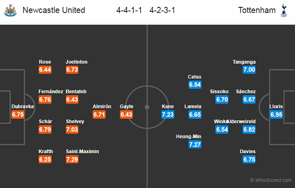The height and width of the screenshot is (188, 295).
Task: Select Tanganga's 7.00 rating badge
Action: 249,70
